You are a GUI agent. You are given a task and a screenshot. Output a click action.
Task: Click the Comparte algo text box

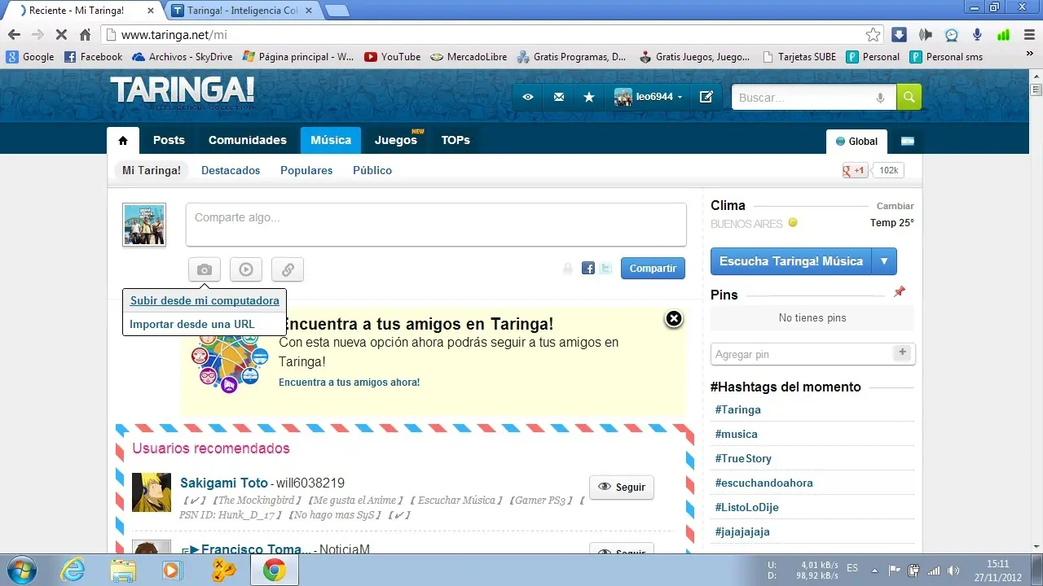click(436, 224)
